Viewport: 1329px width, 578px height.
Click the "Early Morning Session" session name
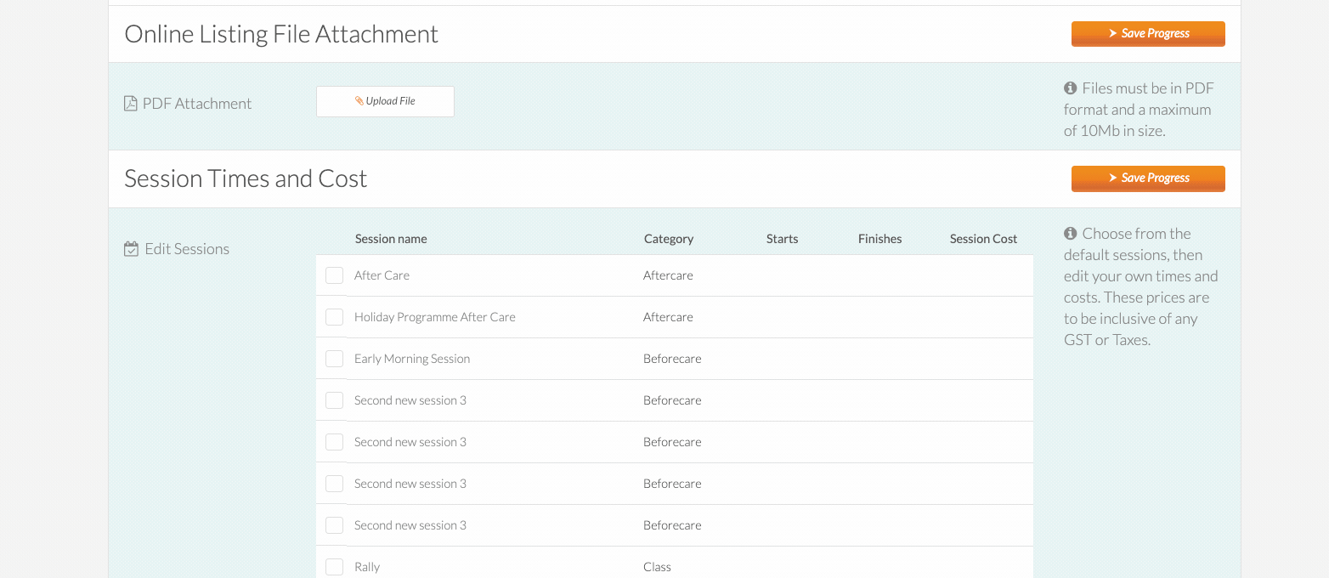tap(412, 359)
